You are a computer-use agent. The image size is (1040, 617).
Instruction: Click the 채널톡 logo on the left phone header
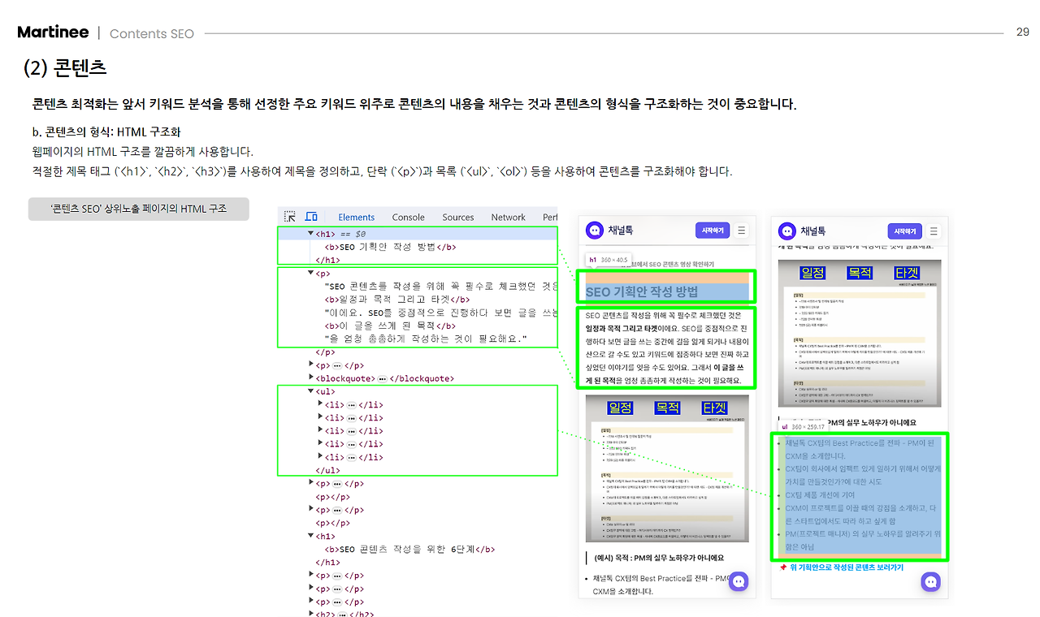pos(593,230)
